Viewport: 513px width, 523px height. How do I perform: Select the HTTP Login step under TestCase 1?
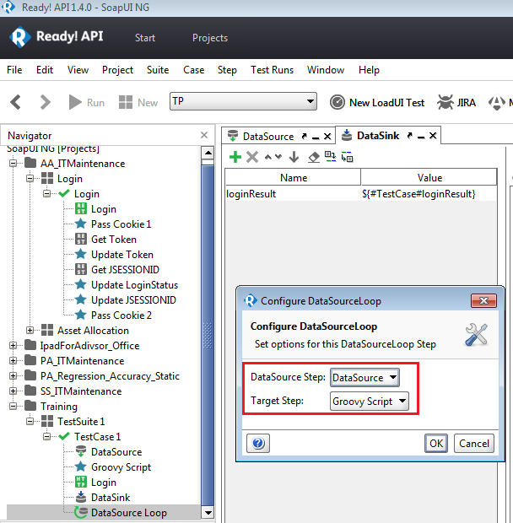[104, 483]
